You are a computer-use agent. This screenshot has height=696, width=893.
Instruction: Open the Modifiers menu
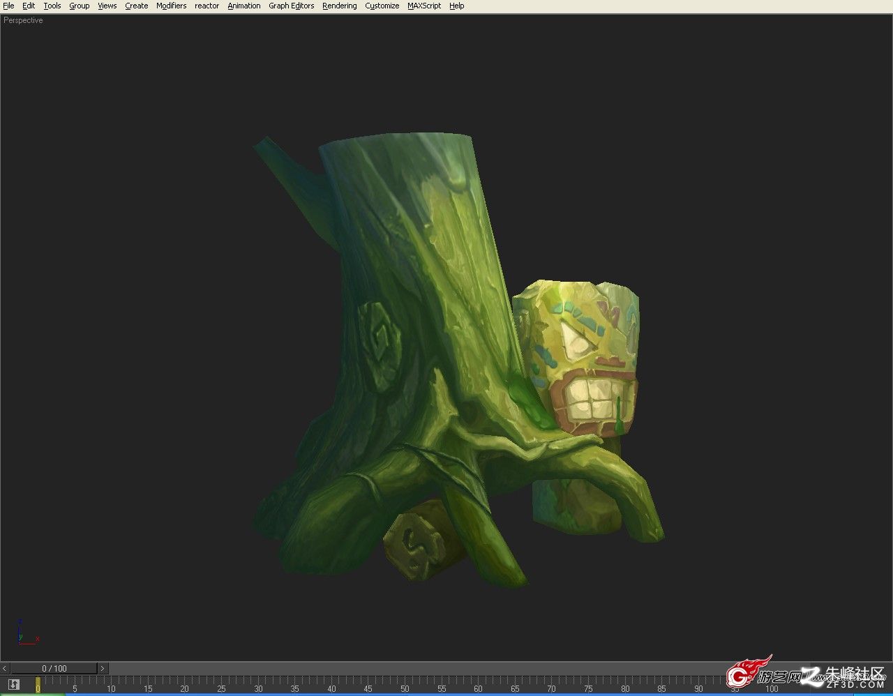171,6
